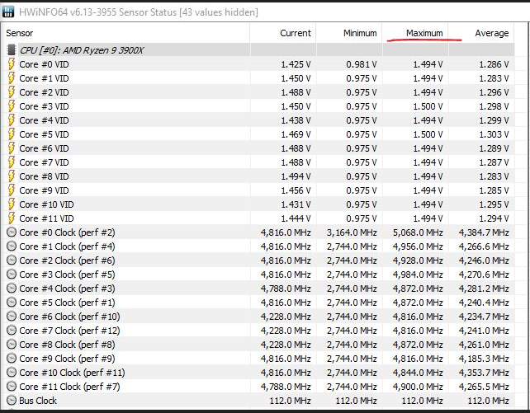Click the 4,384.7 MHz average value
Viewport: 530px width, 413px height.
click(x=484, y=232)
